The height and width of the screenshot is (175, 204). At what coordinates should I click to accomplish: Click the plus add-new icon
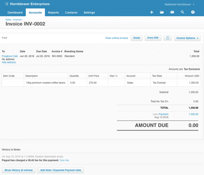coord(151,12)
